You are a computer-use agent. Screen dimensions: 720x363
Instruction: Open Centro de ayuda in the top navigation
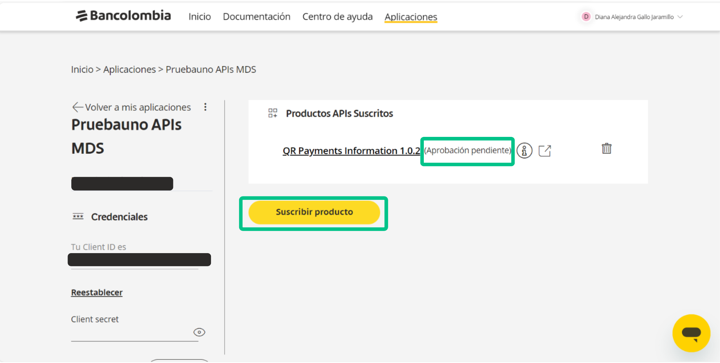pos(337,17)
